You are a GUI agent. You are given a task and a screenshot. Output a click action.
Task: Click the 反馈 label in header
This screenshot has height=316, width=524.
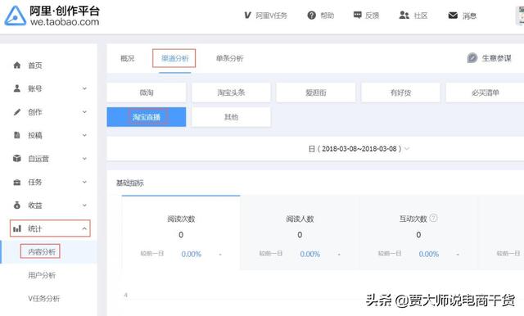[x=373, y=16]
